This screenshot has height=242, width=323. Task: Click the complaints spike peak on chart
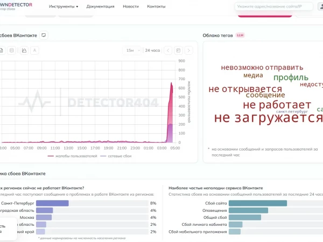171,83
